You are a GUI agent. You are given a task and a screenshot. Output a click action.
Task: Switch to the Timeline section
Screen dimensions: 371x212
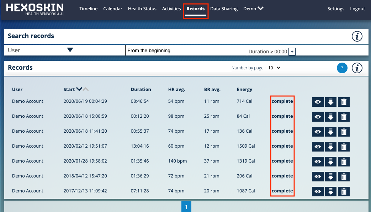(x=88, y=9)
